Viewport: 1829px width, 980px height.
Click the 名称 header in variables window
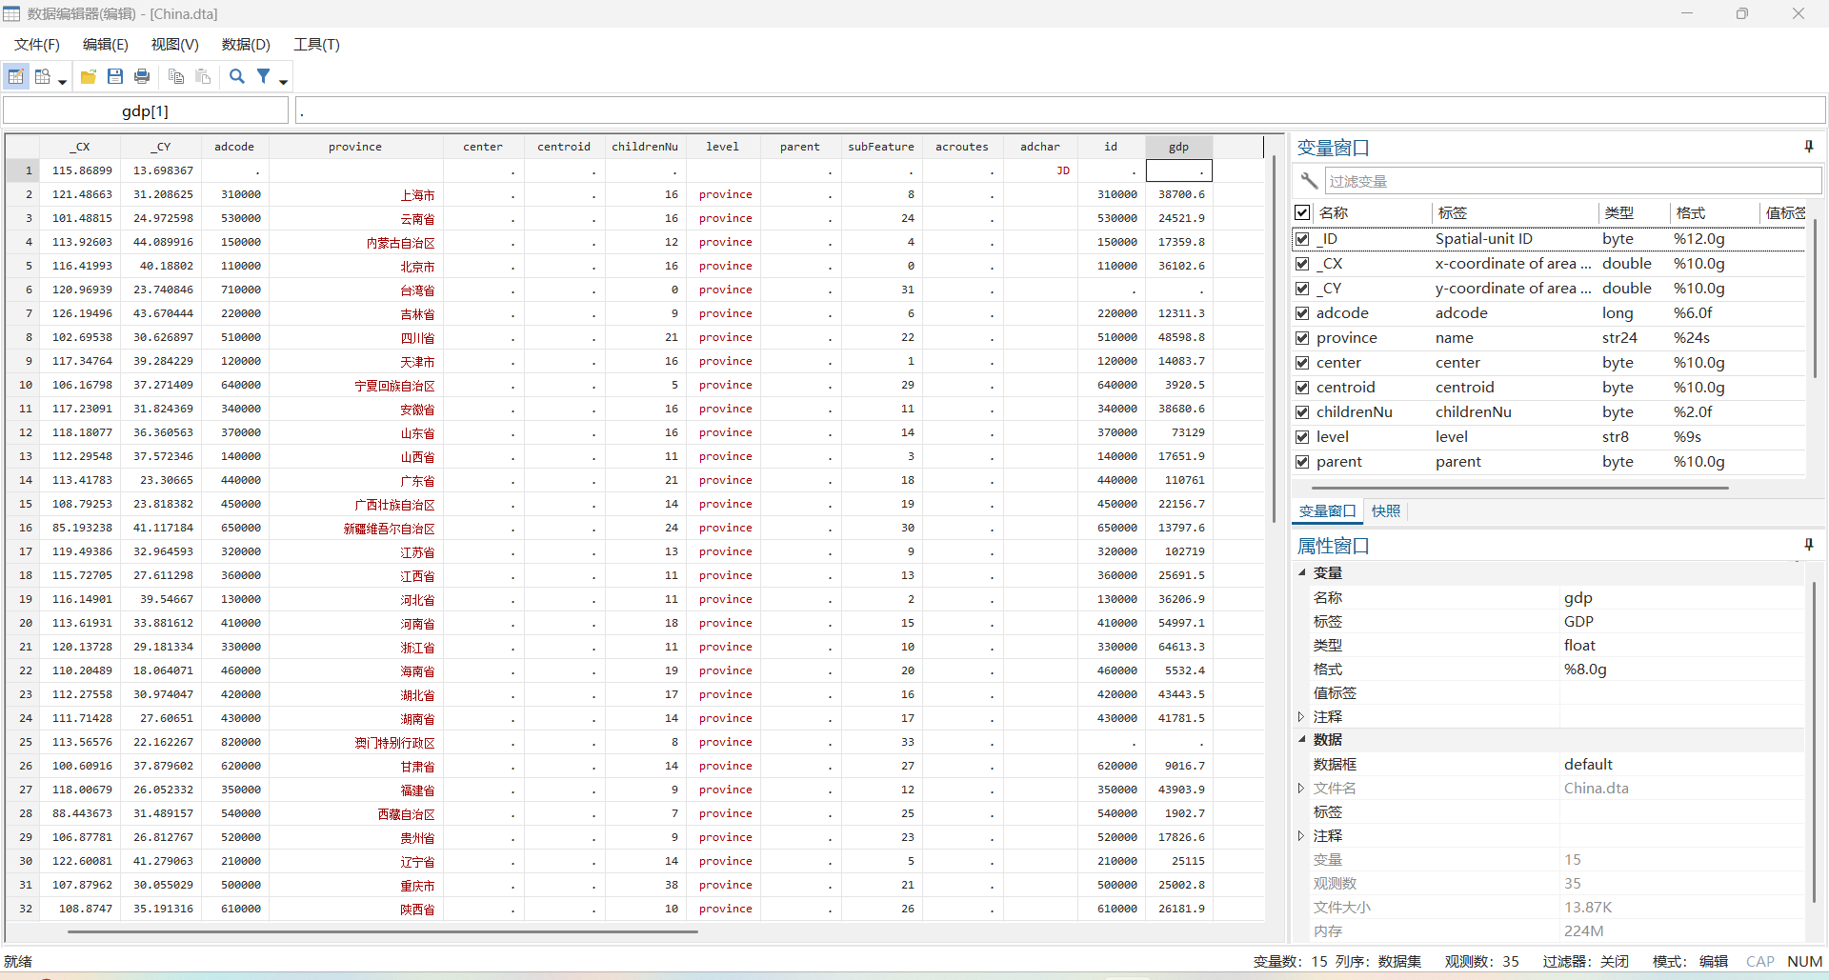(1372, 212)
